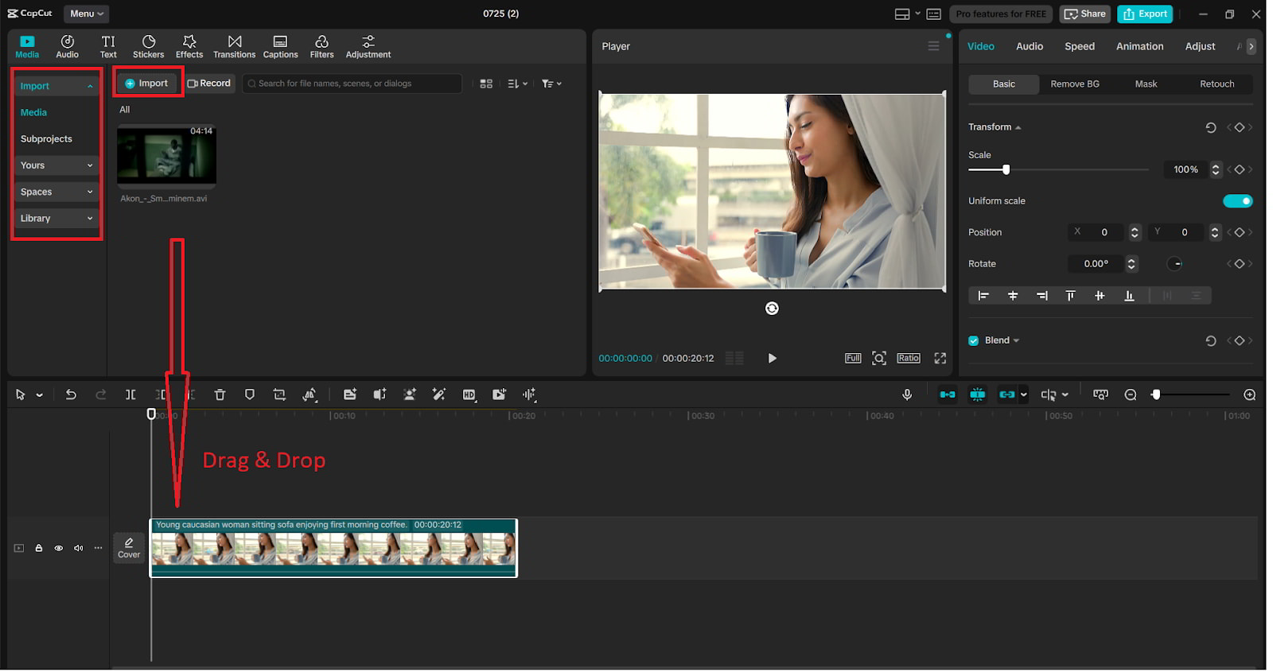This screenshot has width=1273, height=672.
Task: Toggle main track magnet in timeline
Action: pos(948,394)
